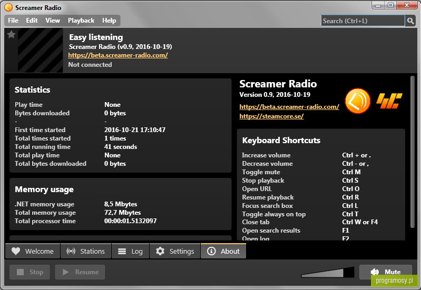
Task: Click the Stop playback button
Action: coord(30,272)
